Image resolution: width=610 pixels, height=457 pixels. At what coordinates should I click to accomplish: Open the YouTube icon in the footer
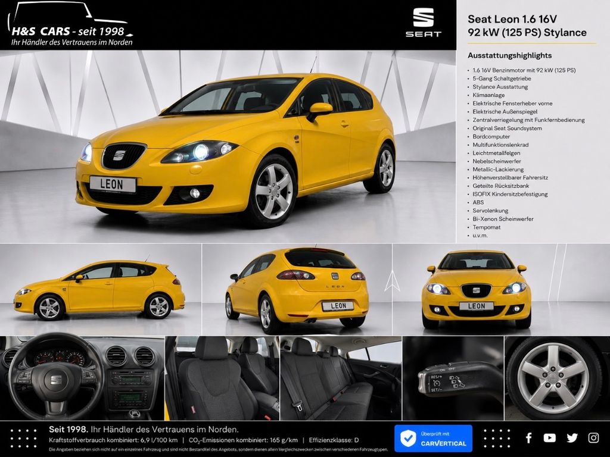point(549,438)
